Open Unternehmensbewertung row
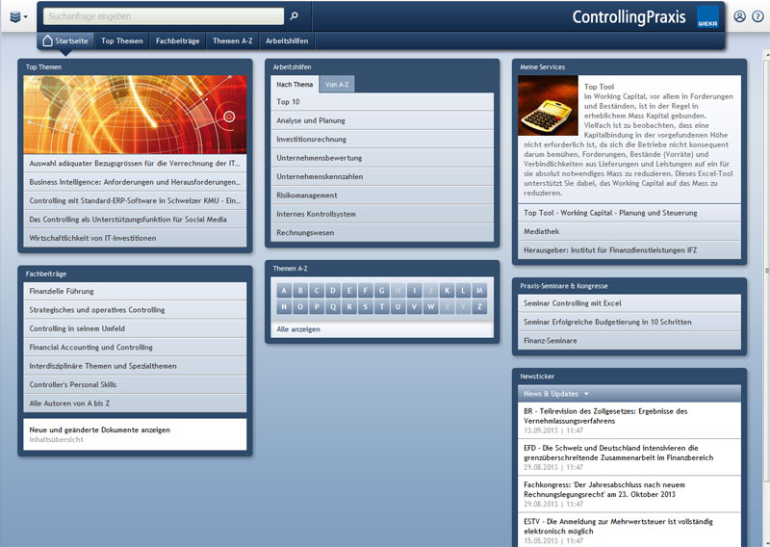 tap(382, 158)
